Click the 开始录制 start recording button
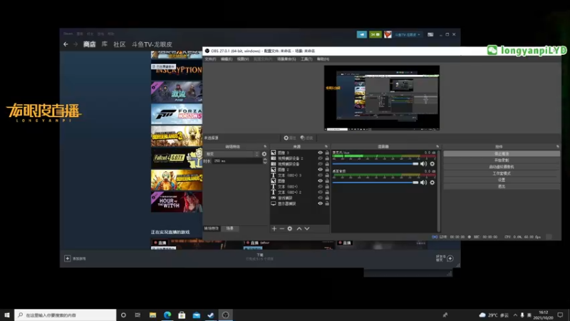 click(502, 160)
